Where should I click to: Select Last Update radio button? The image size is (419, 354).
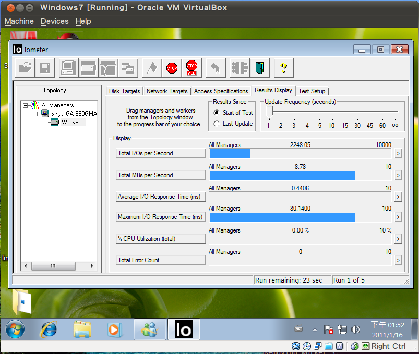pos(216,124)
